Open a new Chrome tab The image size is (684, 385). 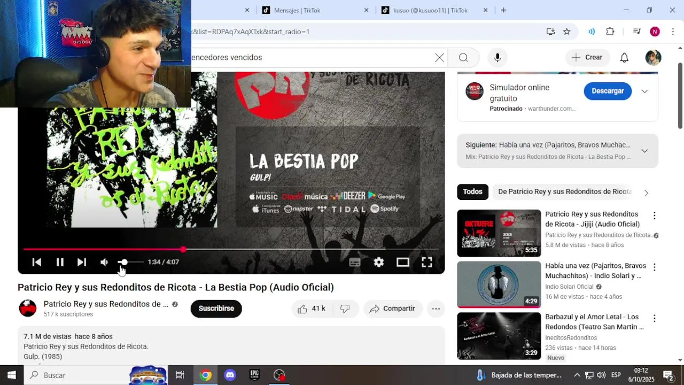tap(503, 10)
